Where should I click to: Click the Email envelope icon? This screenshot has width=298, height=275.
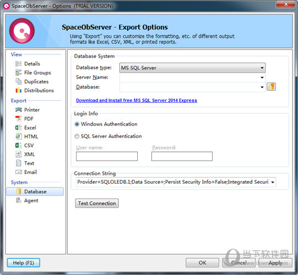[18, 172]
